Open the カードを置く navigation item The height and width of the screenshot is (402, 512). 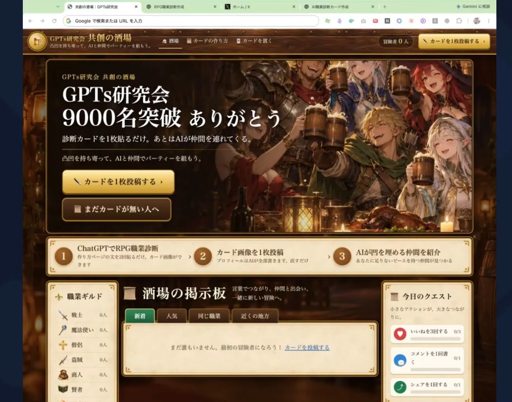click(x=254, y=41)
